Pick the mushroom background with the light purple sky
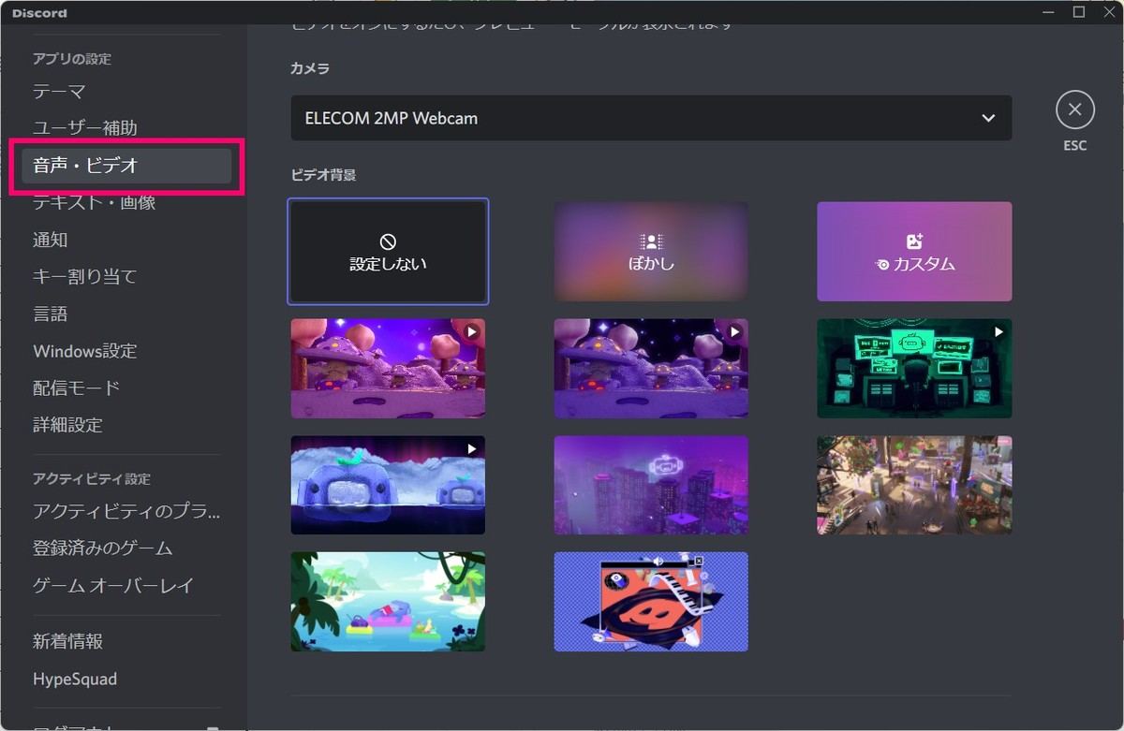1124x731 pixels. point(388,368)
